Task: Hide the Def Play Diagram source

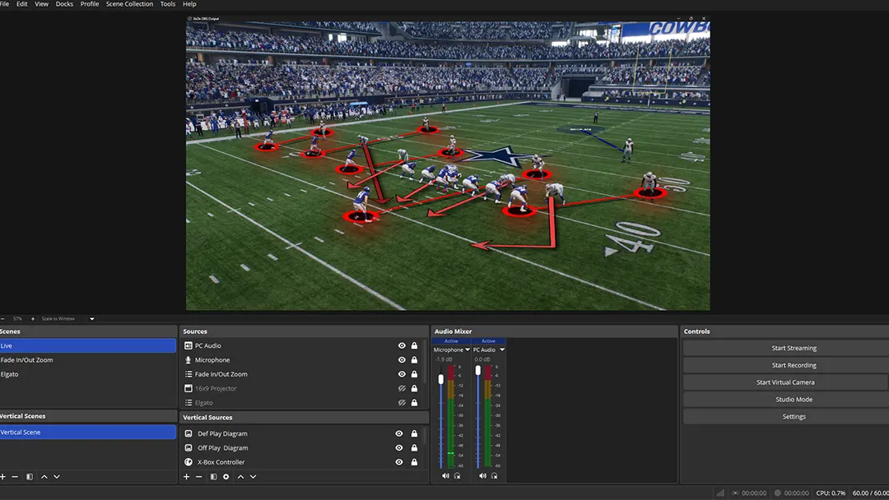Action: click(x=399, y=433)
